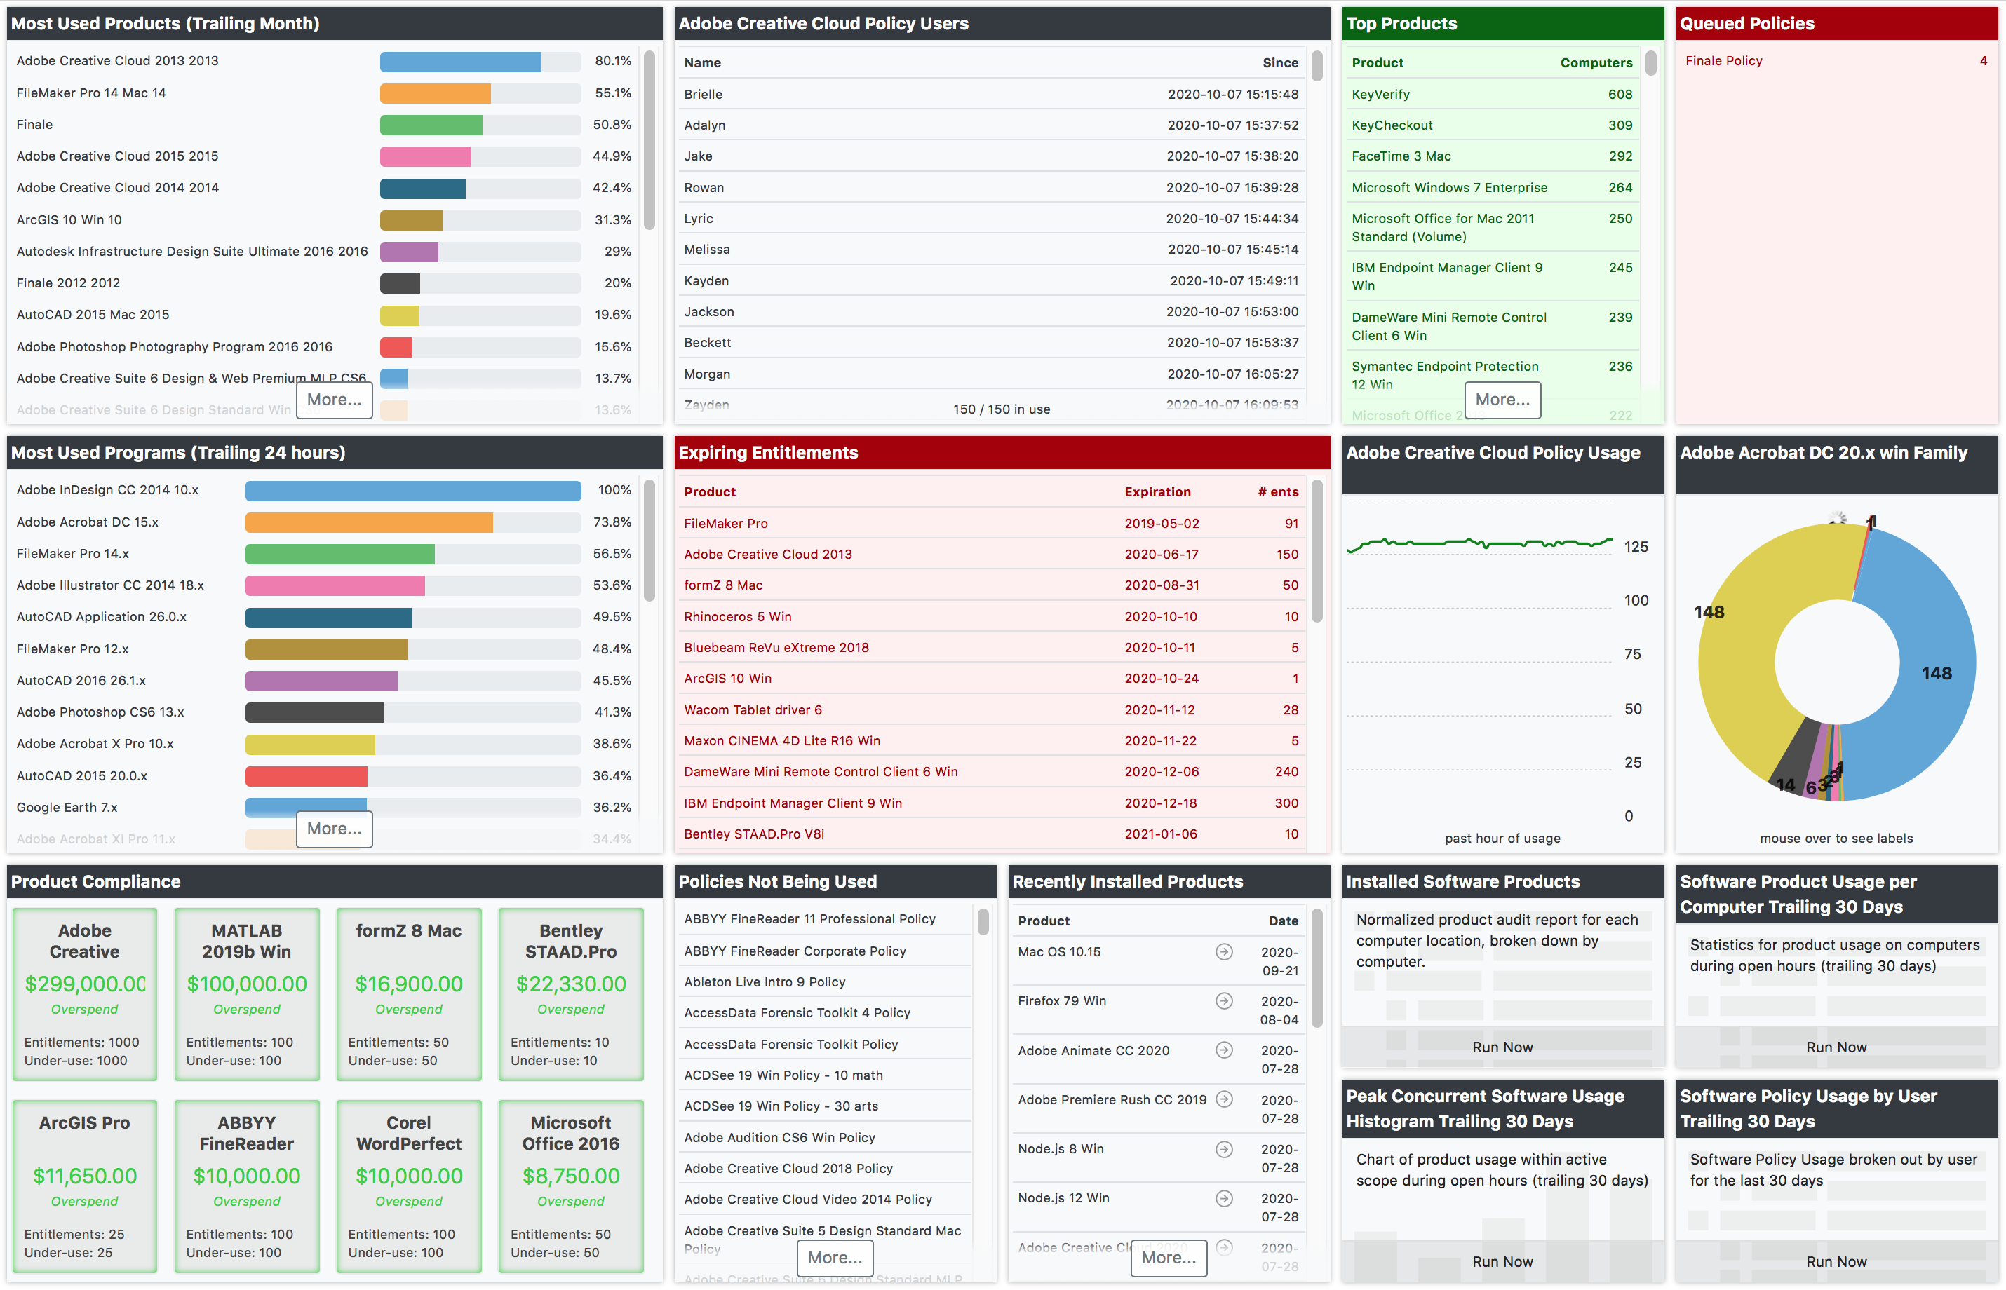Screen dimensions: 2006x1290
Task: Open the Bentley STAAD.Pro compliance card
Action: pos(571,993)
